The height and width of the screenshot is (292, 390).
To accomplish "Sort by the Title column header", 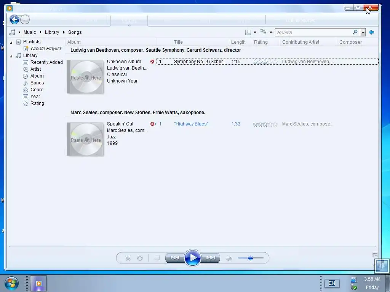I will [200, 42].
